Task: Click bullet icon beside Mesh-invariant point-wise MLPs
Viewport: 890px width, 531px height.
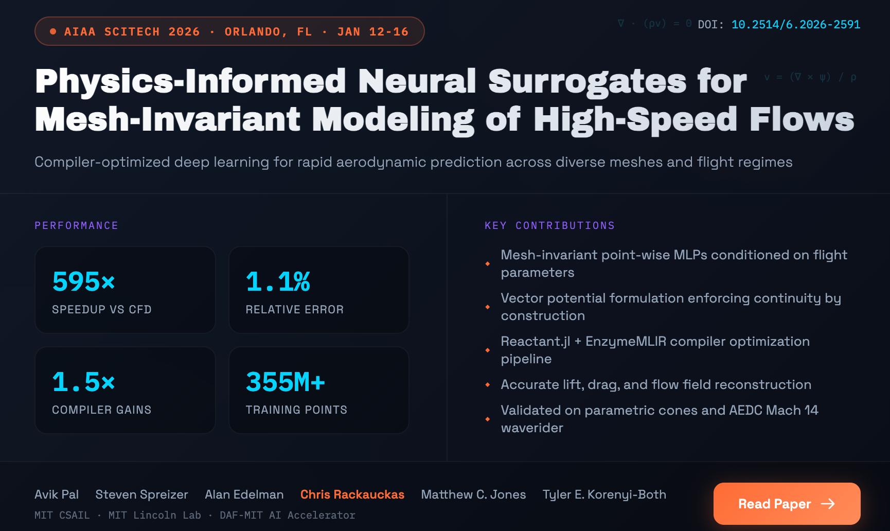Action: pos(488,264)
